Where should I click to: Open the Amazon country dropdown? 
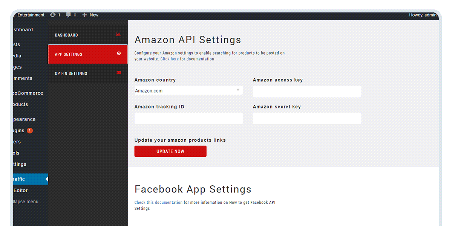coord(188,90)
